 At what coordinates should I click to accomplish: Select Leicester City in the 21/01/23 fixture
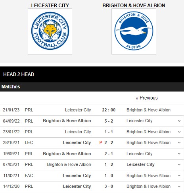78,110
